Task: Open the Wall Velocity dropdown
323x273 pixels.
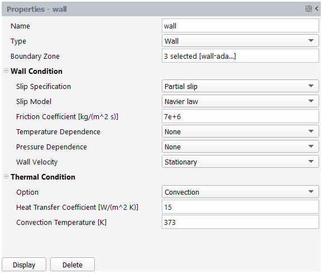Action: tap(240, 162)
